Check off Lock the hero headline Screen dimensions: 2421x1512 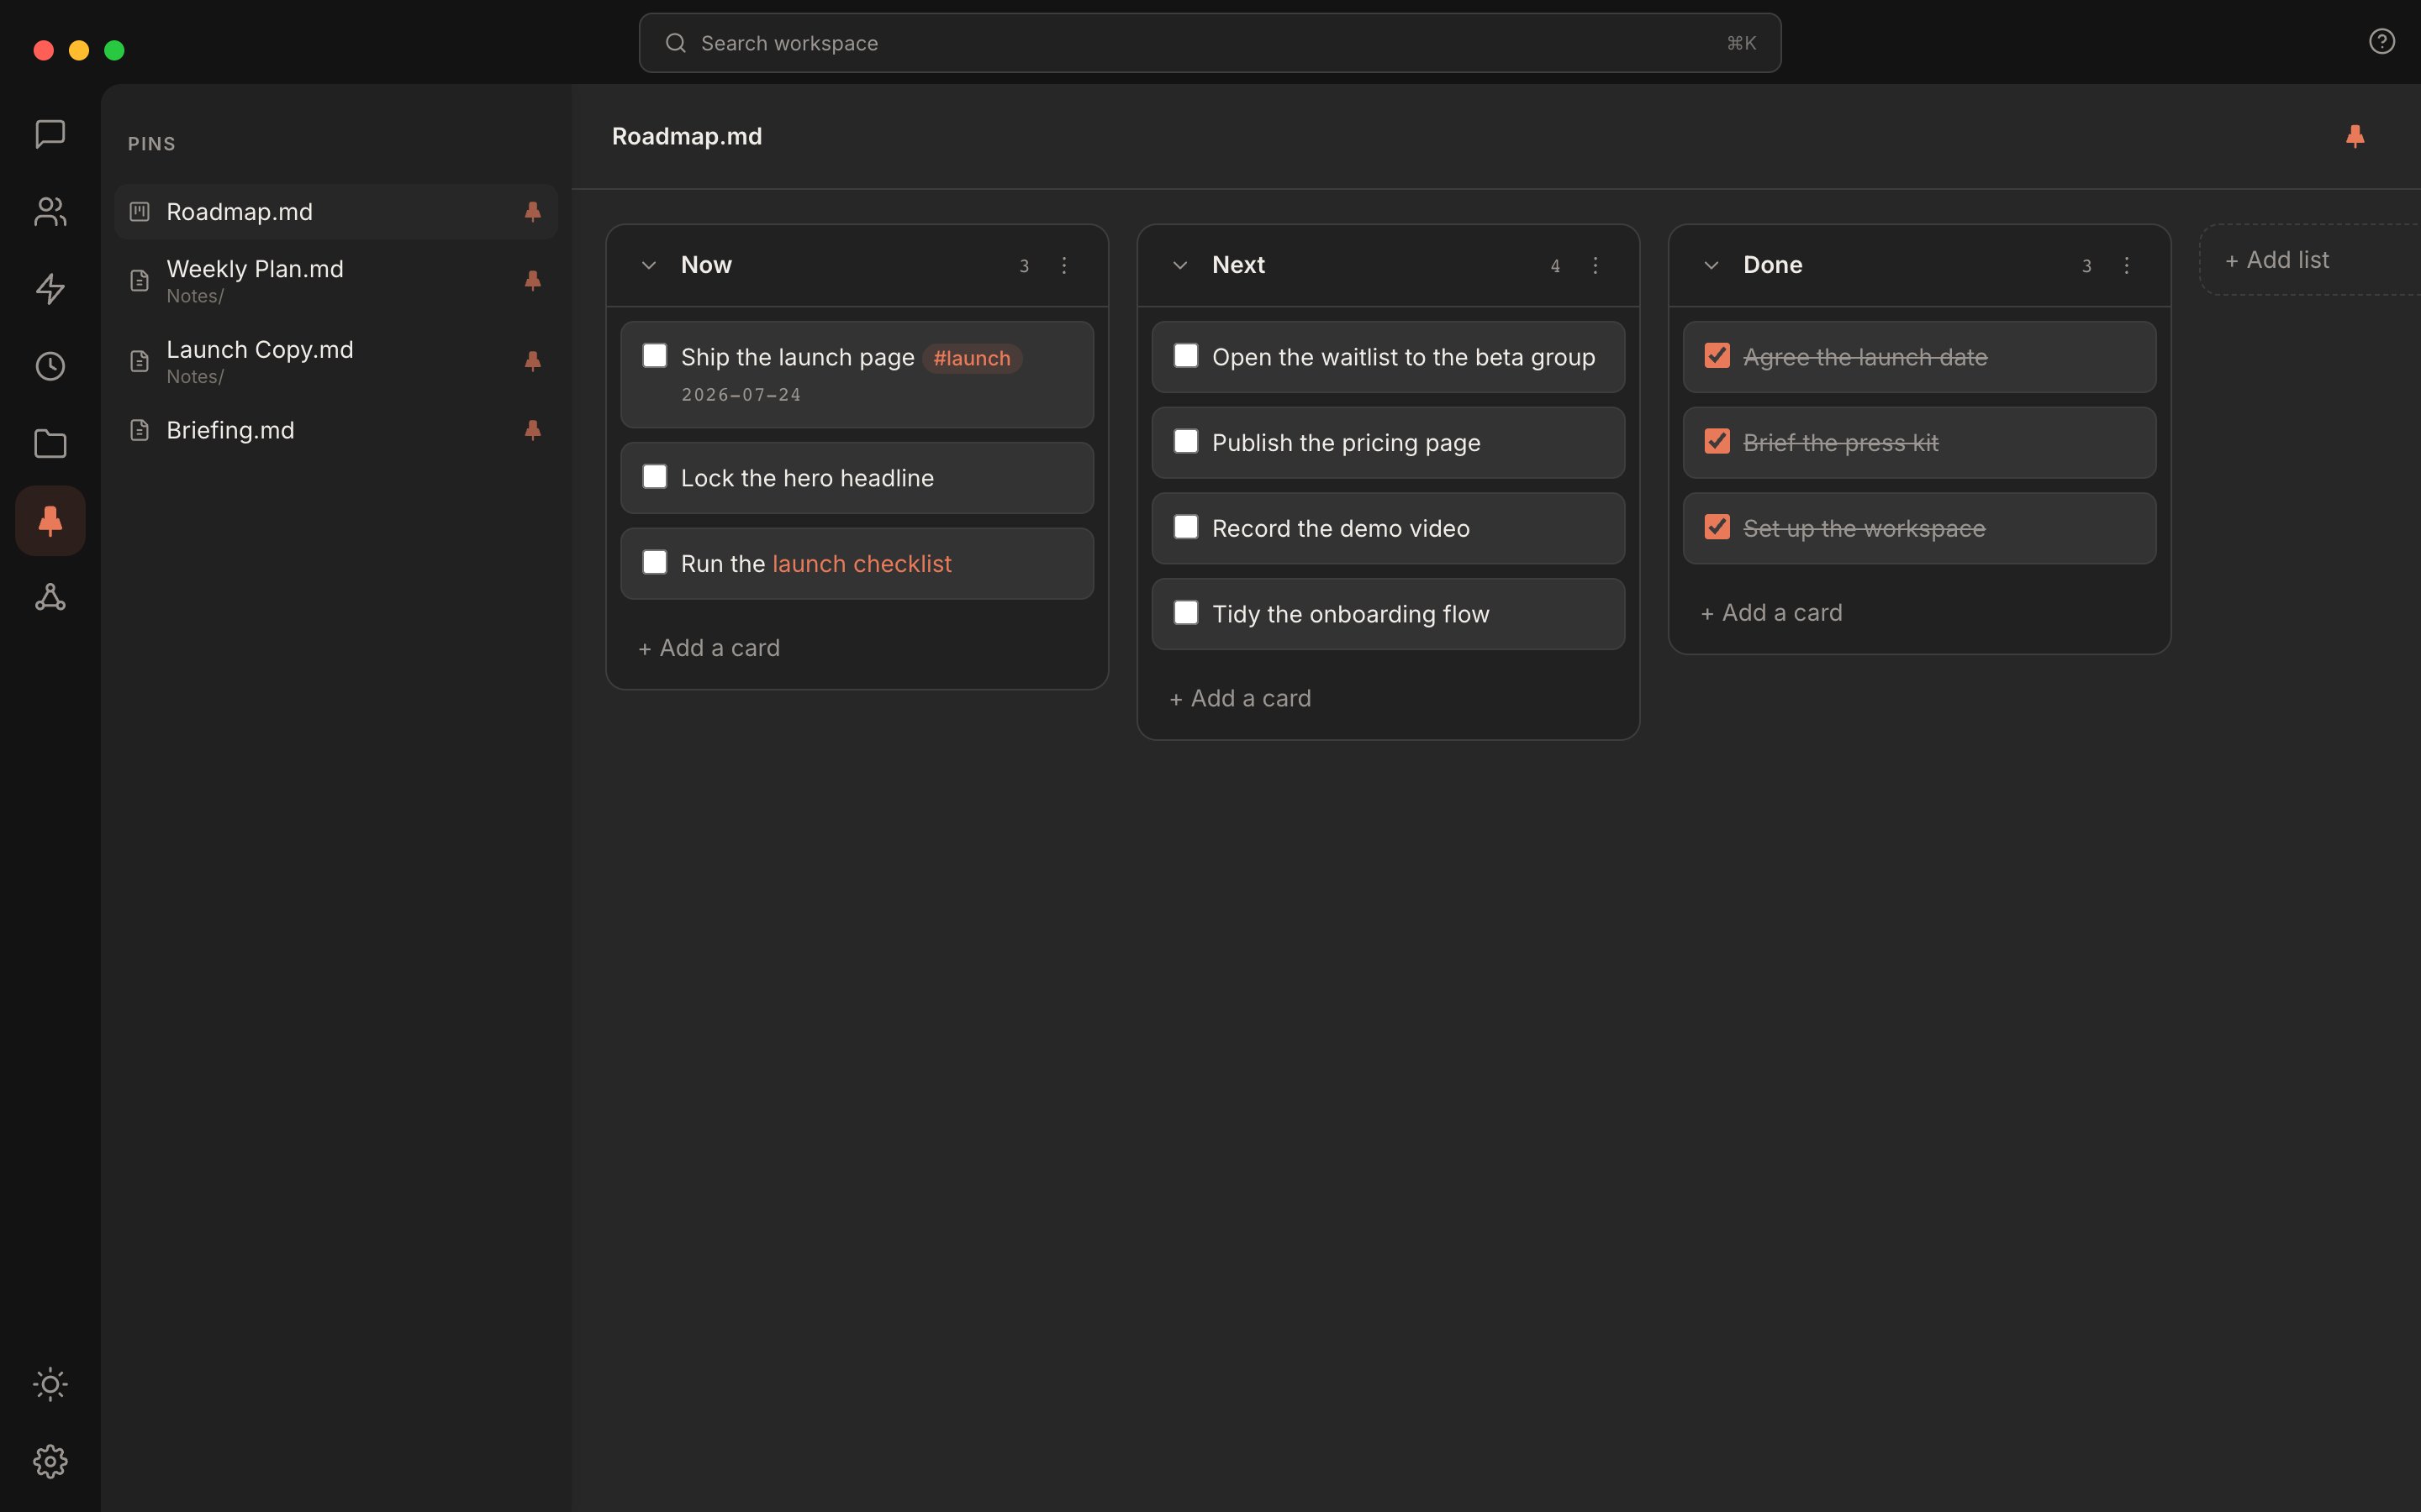click(654, 477)
